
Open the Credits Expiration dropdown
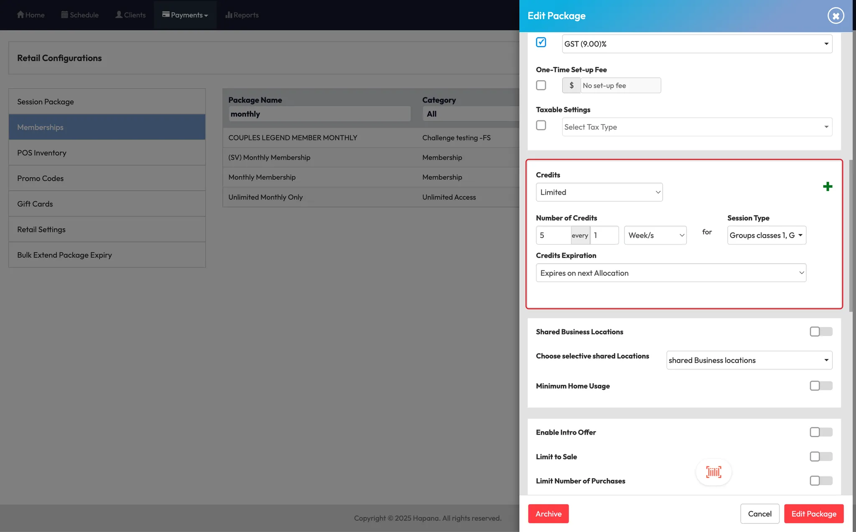(x=670, y=273)
